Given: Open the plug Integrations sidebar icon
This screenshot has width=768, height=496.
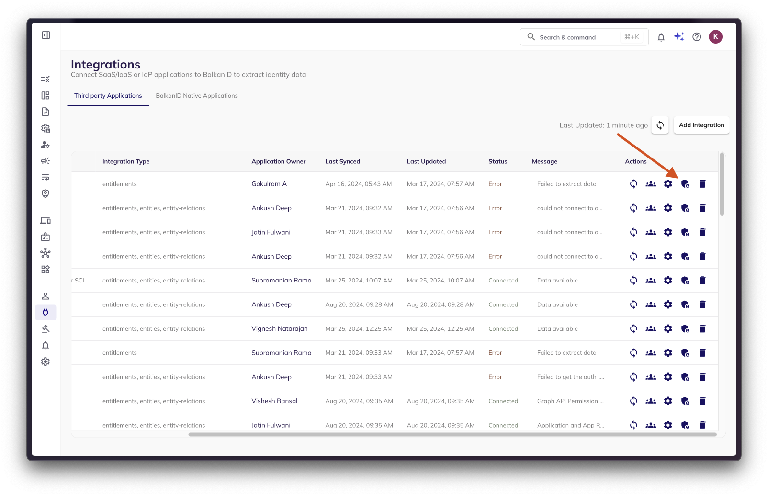Looking at the screenshot, I should coord(45,313).
